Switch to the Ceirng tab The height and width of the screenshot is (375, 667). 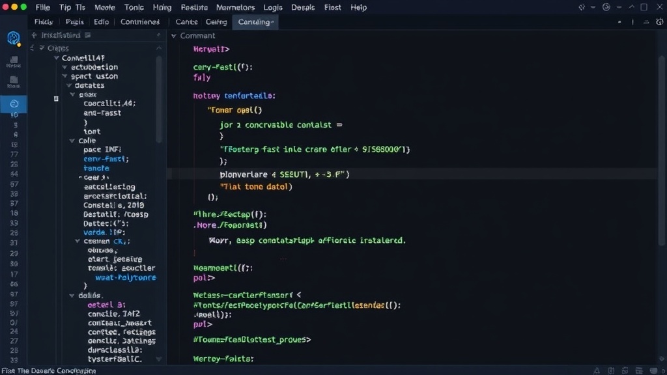[x=216, y=22]
